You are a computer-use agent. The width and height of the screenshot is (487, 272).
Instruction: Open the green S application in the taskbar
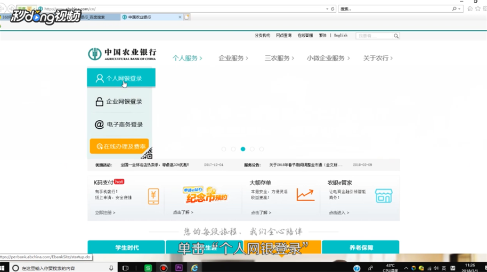[148, 268]
